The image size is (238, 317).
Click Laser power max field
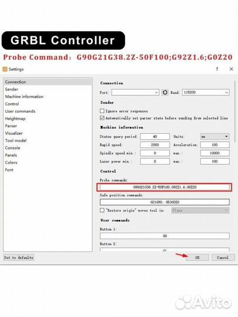point(214,161)
